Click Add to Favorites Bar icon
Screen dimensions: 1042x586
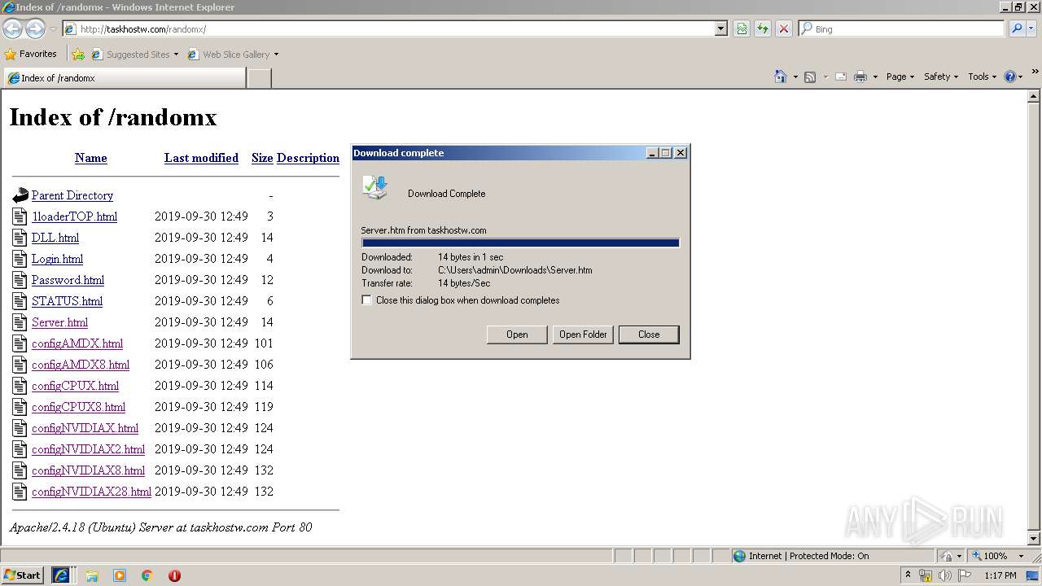(78, 55)
